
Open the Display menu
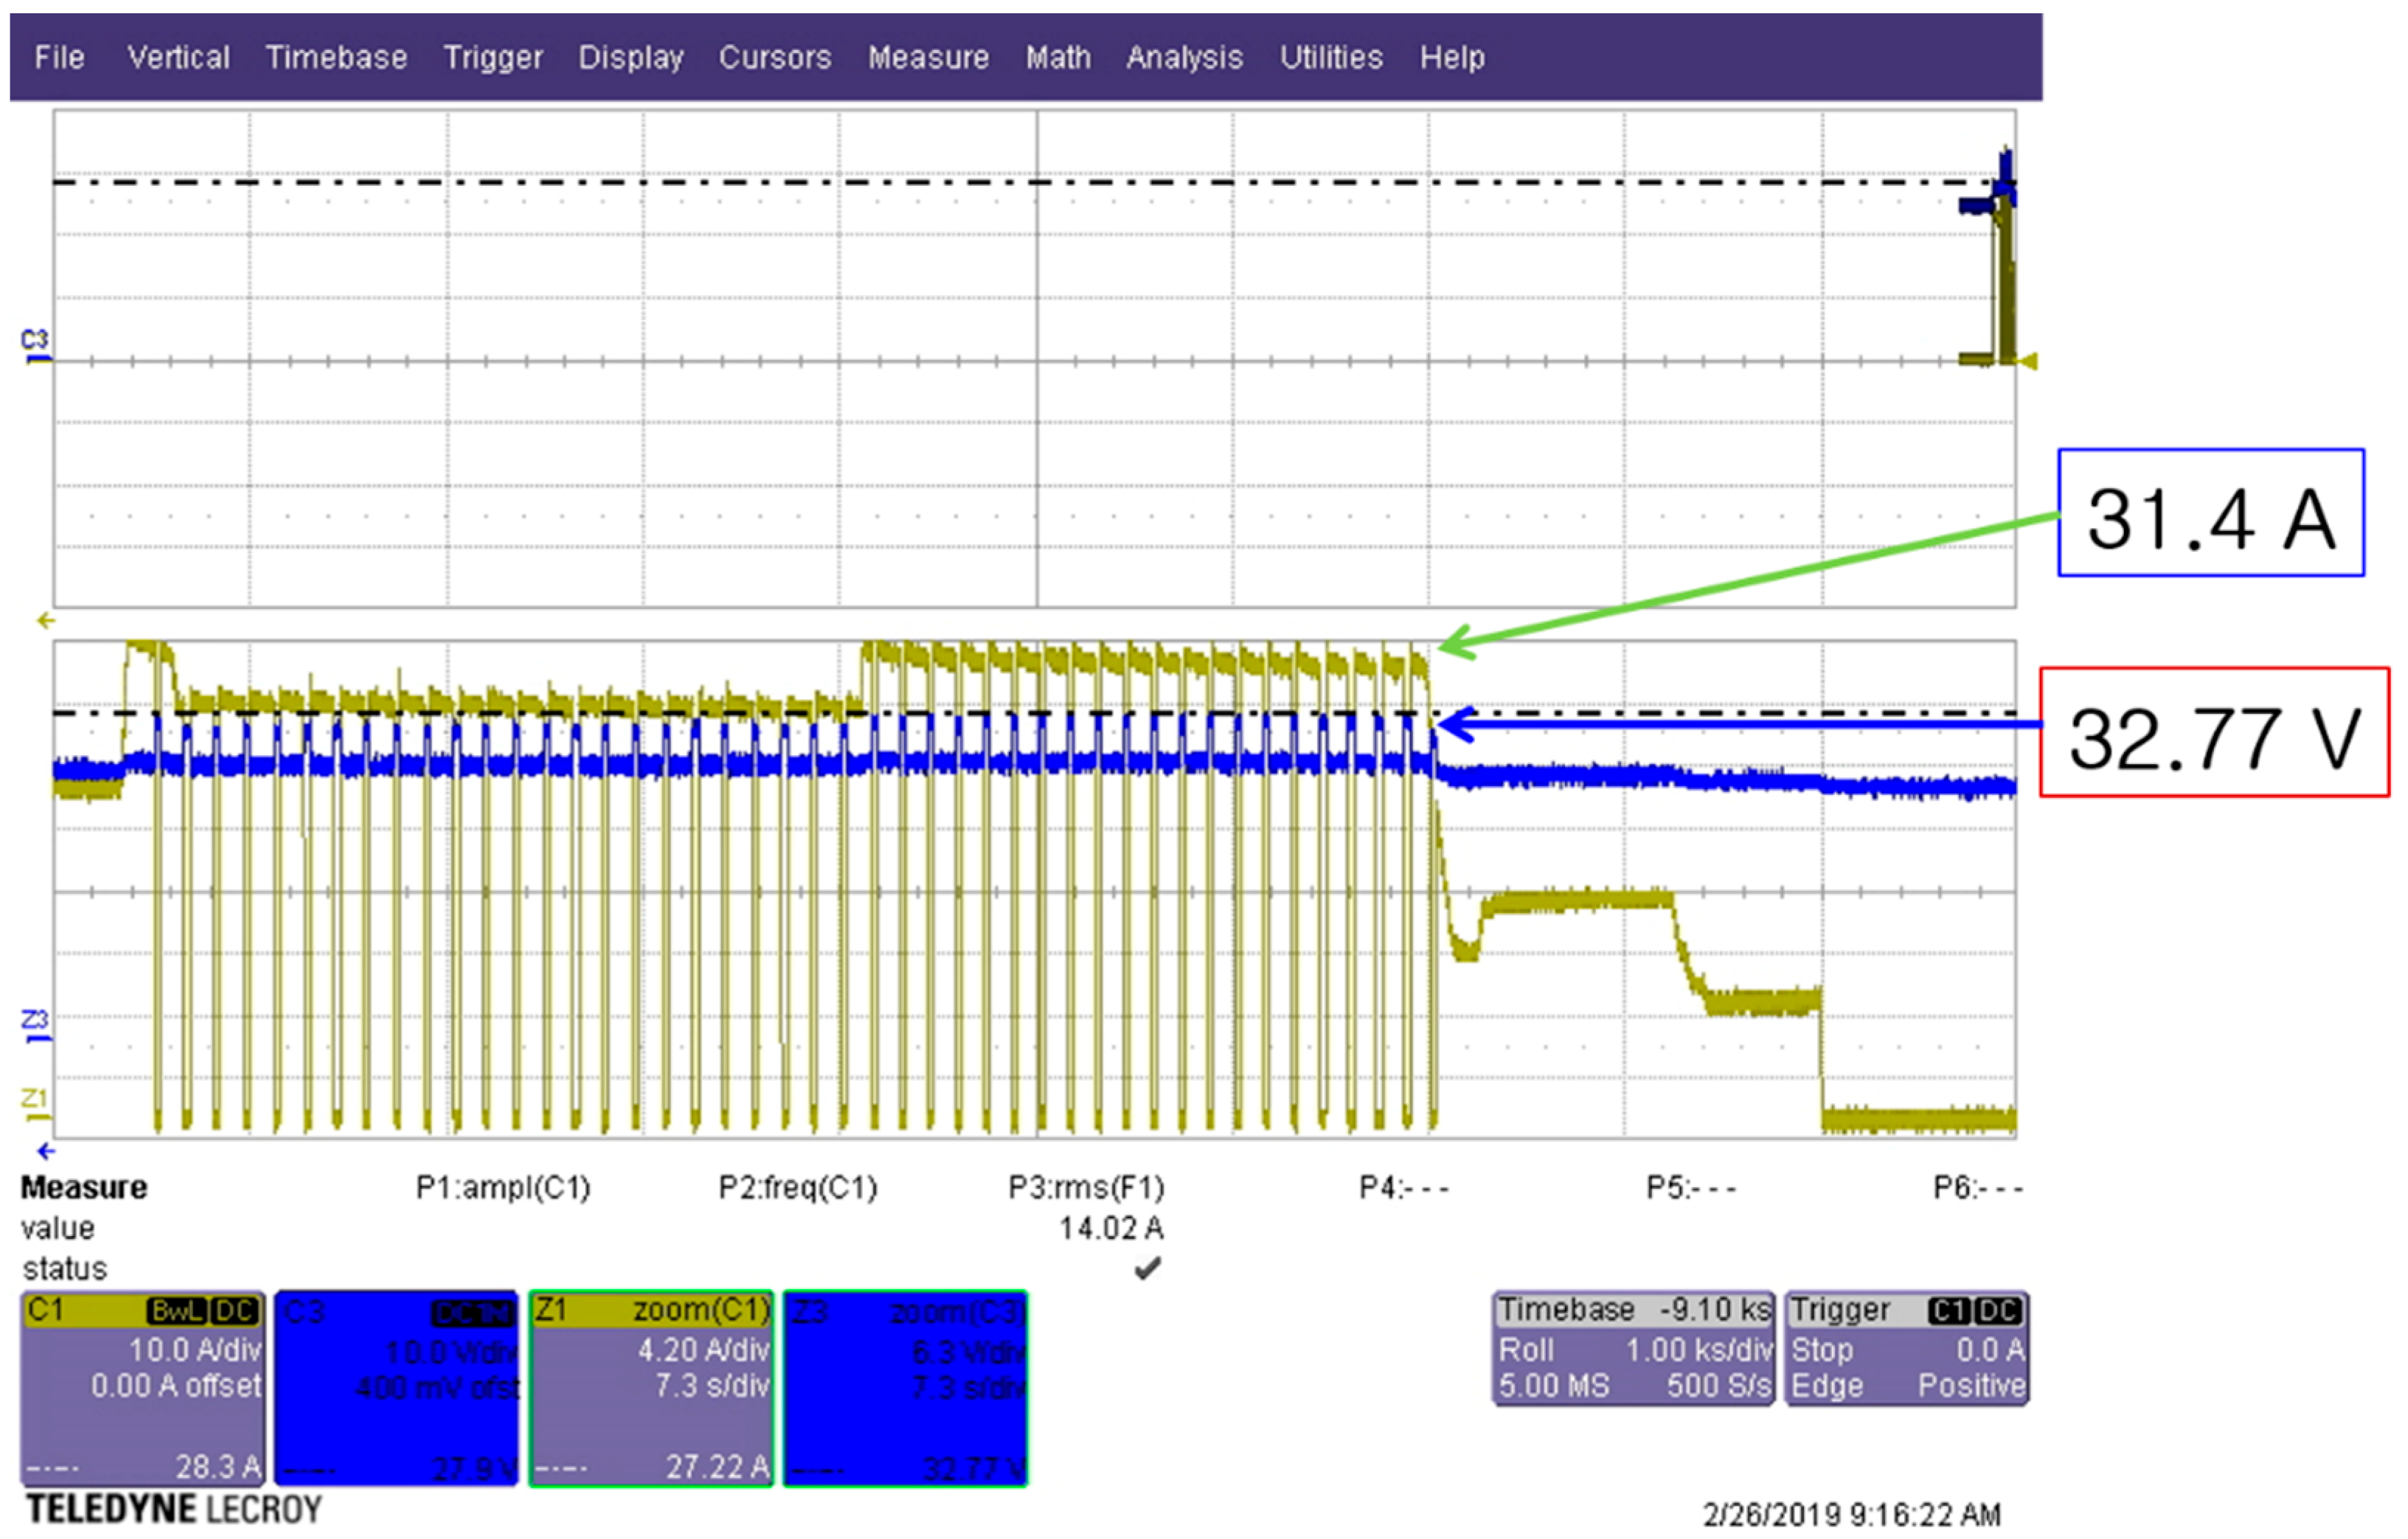631,57
